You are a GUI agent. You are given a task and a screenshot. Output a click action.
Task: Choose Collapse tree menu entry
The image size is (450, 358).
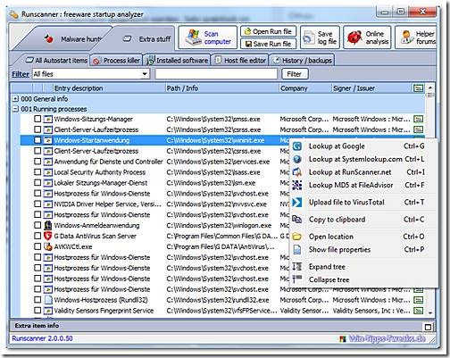coord(363,279)
